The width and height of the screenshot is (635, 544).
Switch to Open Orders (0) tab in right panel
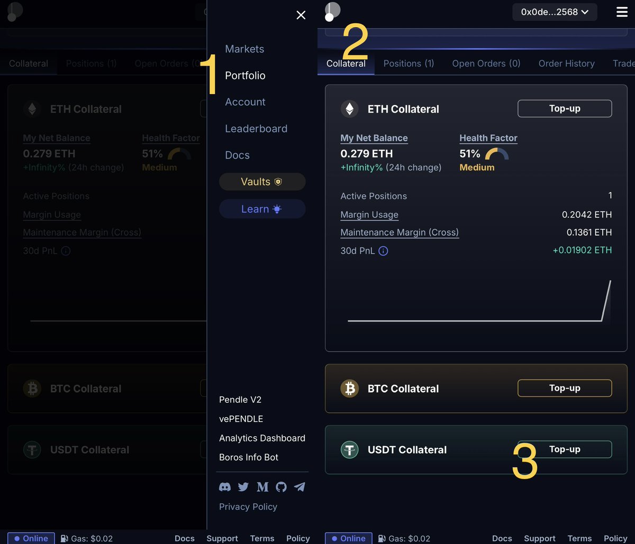click(486, 63)
